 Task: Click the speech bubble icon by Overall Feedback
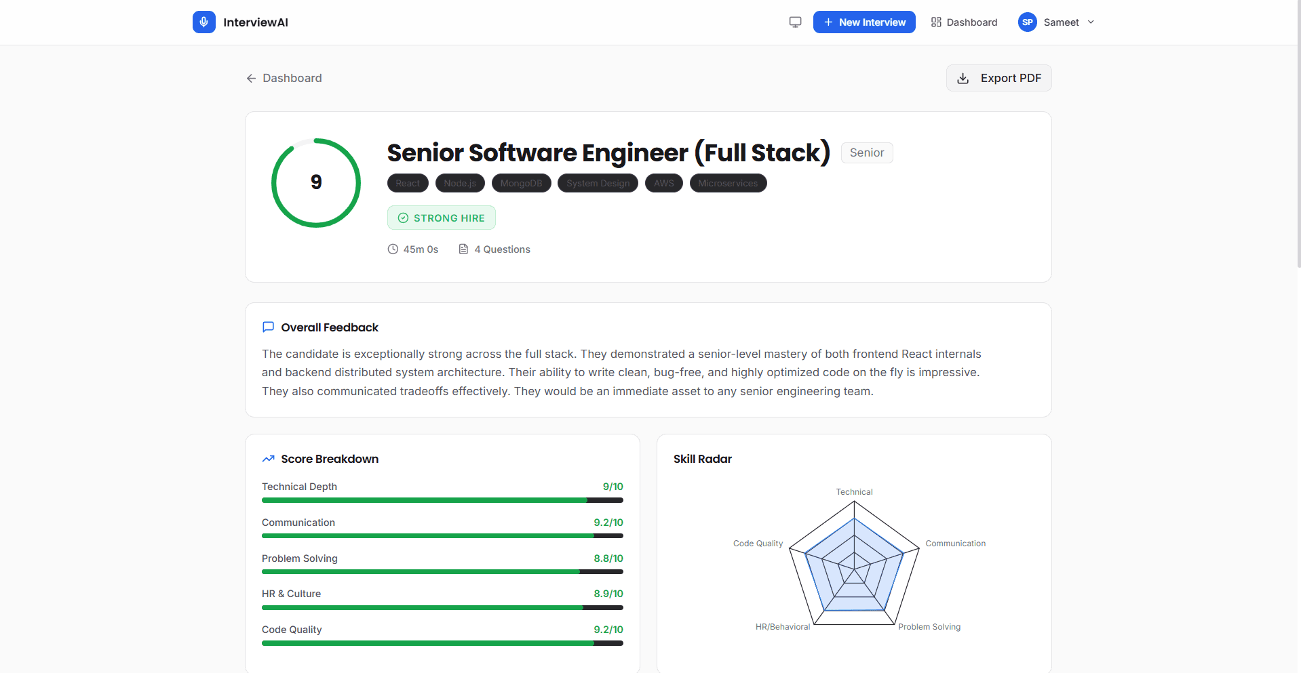point(268,327)
